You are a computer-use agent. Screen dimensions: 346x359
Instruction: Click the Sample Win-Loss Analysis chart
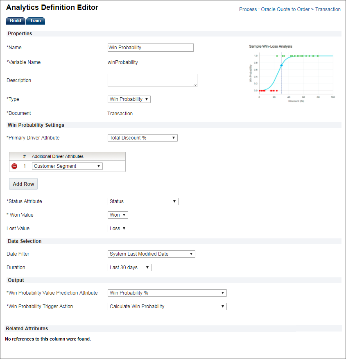coord(291,74)
